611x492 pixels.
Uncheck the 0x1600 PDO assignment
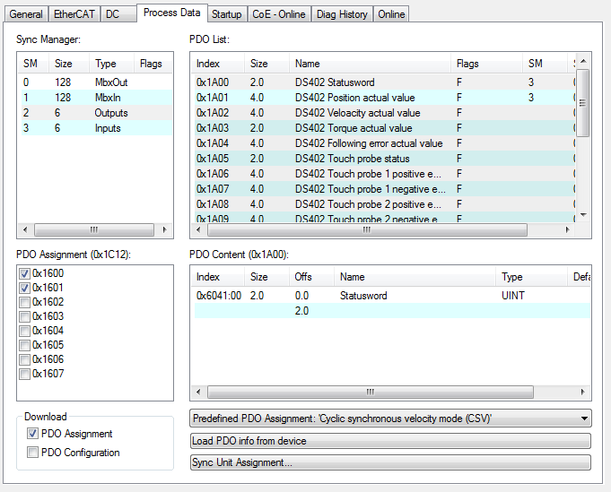point(24,273)
